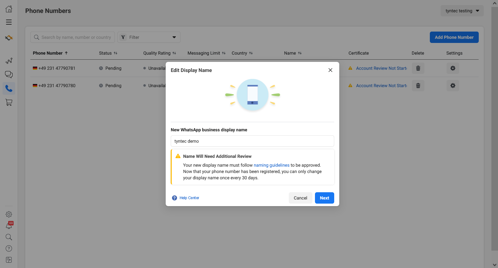Delete phone number +49 231 47790781
498x268 pixels.
418,68
